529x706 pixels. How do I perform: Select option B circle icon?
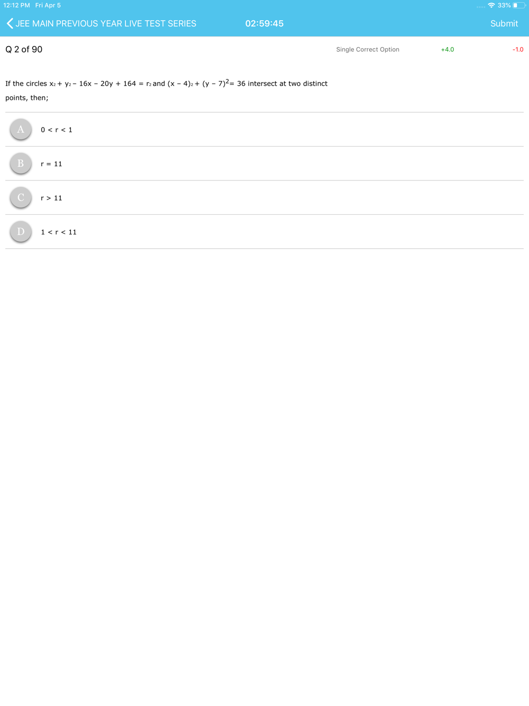coord(21,164)
